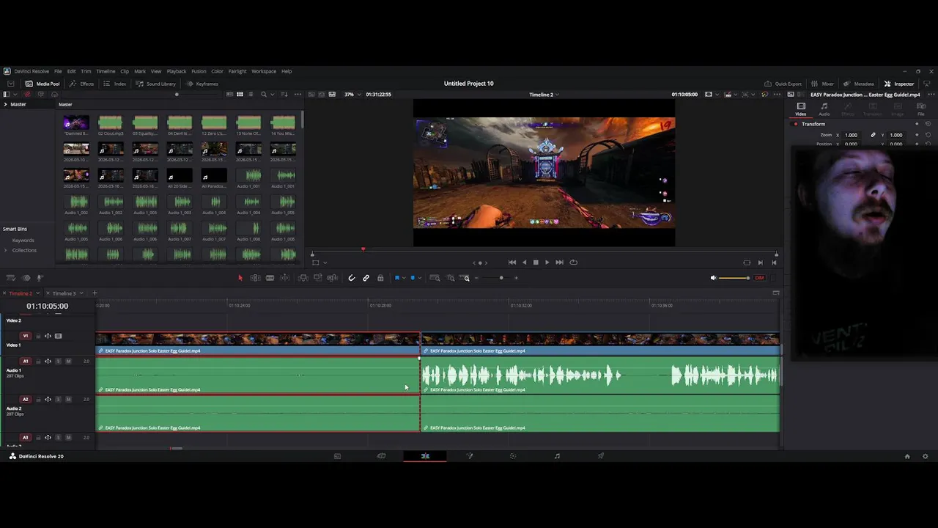Adjust the yellow monitor volume slider
Image resolution: width=938 pixels, height=528 pixels.
[x=734, y=278]
